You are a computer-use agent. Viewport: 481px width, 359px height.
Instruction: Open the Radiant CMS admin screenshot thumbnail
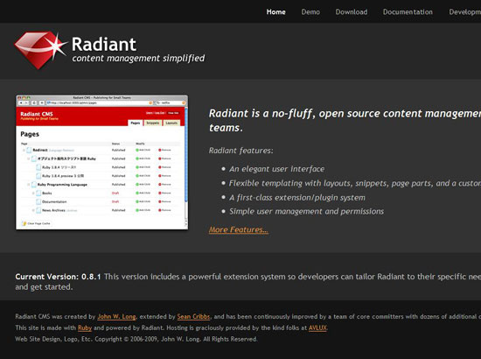[x=101, y=162]
